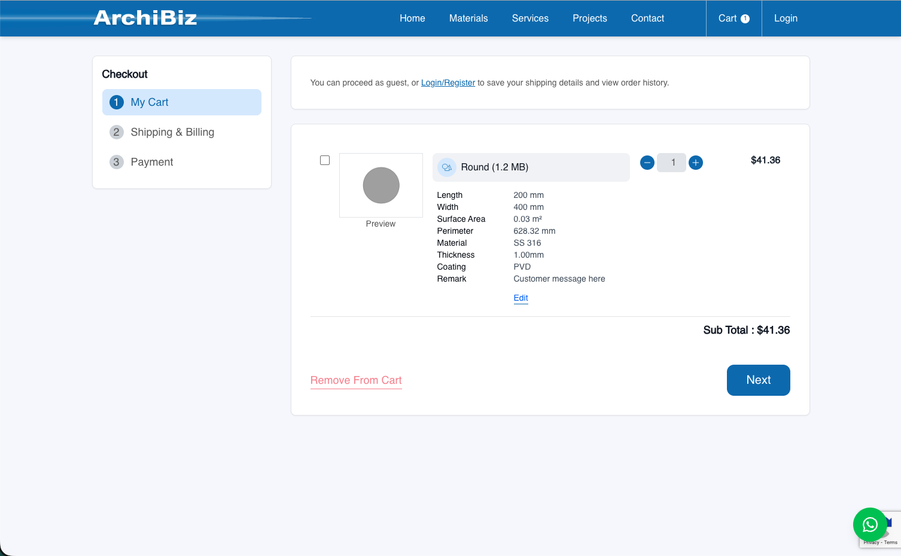Image resolution: width=901 pixels, height=556 pixels.
Task: Decrease item quantity with minus button
Action: (x=647, y=162)
